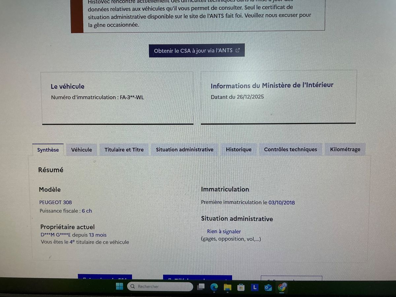
Task: Click Obtenir le CSA à jour via l'ANTS
Action: pyautogui.click(x=197, y=50)
